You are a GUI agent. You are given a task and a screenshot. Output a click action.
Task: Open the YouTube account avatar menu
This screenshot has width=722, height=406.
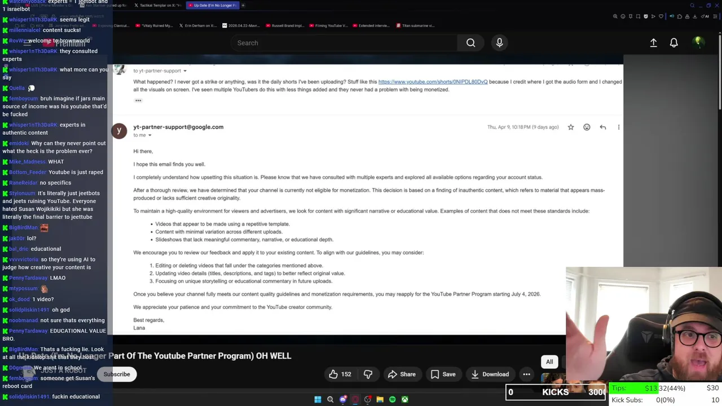[x=698, y=42]
